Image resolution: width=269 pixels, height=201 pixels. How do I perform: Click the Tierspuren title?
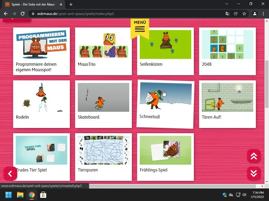point(88,170)
